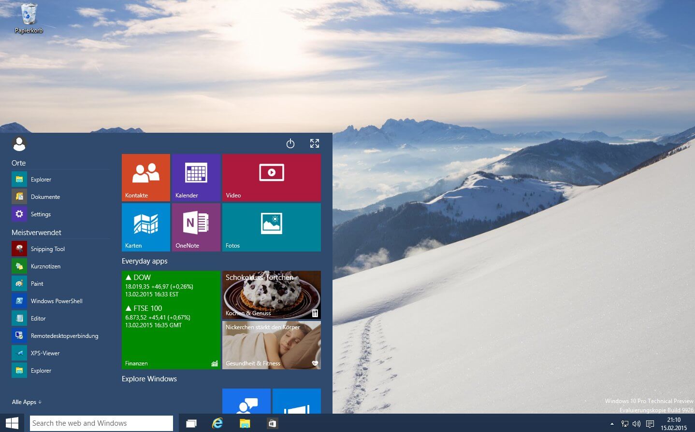Viewport: 695px width, 432px height.
Task: Expand Start menu to full screen
Action: (x=315, y=143)
